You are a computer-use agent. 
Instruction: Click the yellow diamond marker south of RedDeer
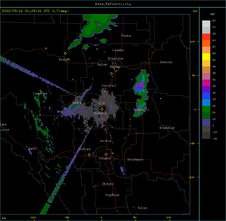point(111,74)
